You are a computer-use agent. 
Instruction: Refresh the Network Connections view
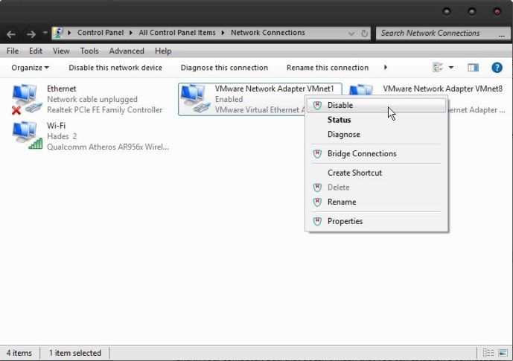(364, 33)
